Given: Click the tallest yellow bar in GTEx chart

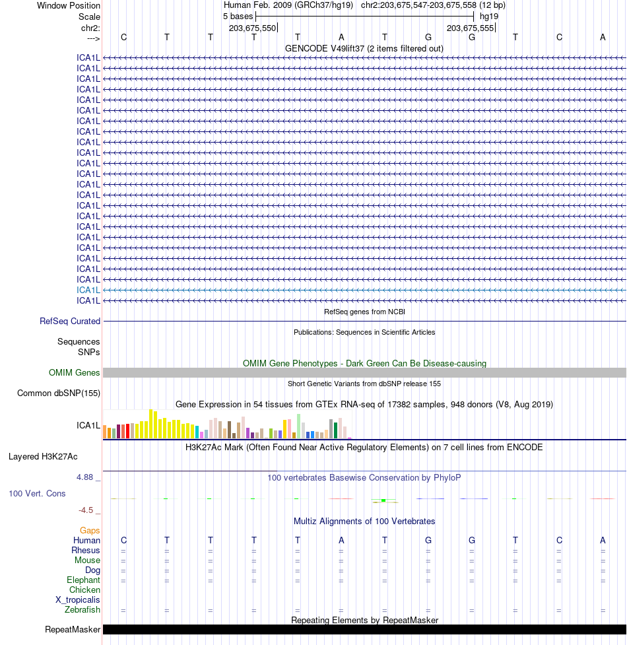Looking at the screenshot, I should click(x=151, y=424).
